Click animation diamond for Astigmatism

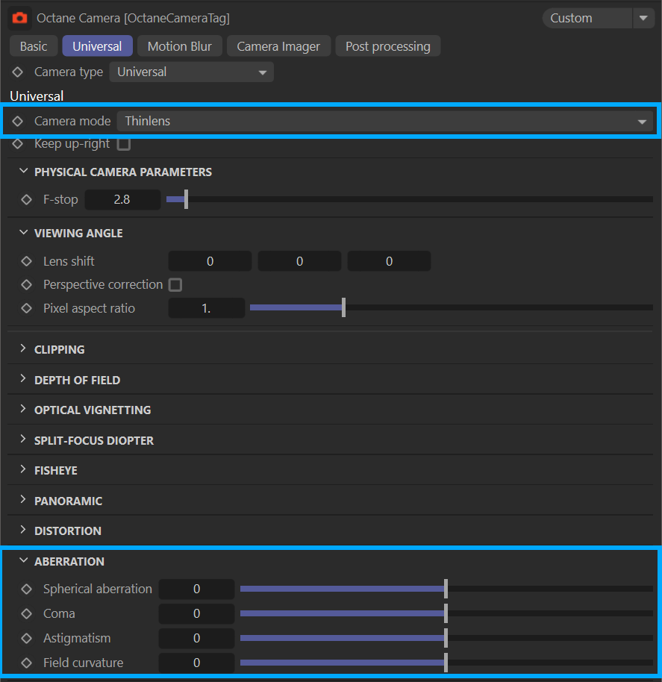tap(27, 639)
